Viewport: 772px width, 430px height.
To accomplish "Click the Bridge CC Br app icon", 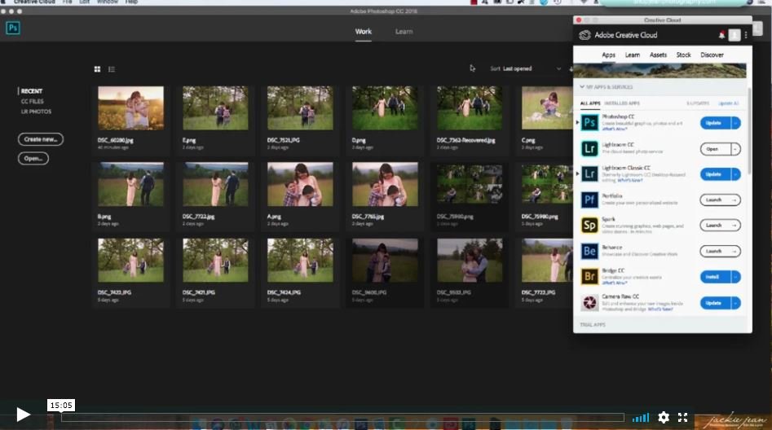I will point(589,277).
